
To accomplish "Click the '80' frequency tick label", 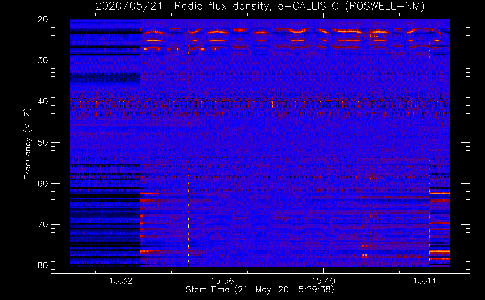I will pyautogui.click(x=43, y=265).
